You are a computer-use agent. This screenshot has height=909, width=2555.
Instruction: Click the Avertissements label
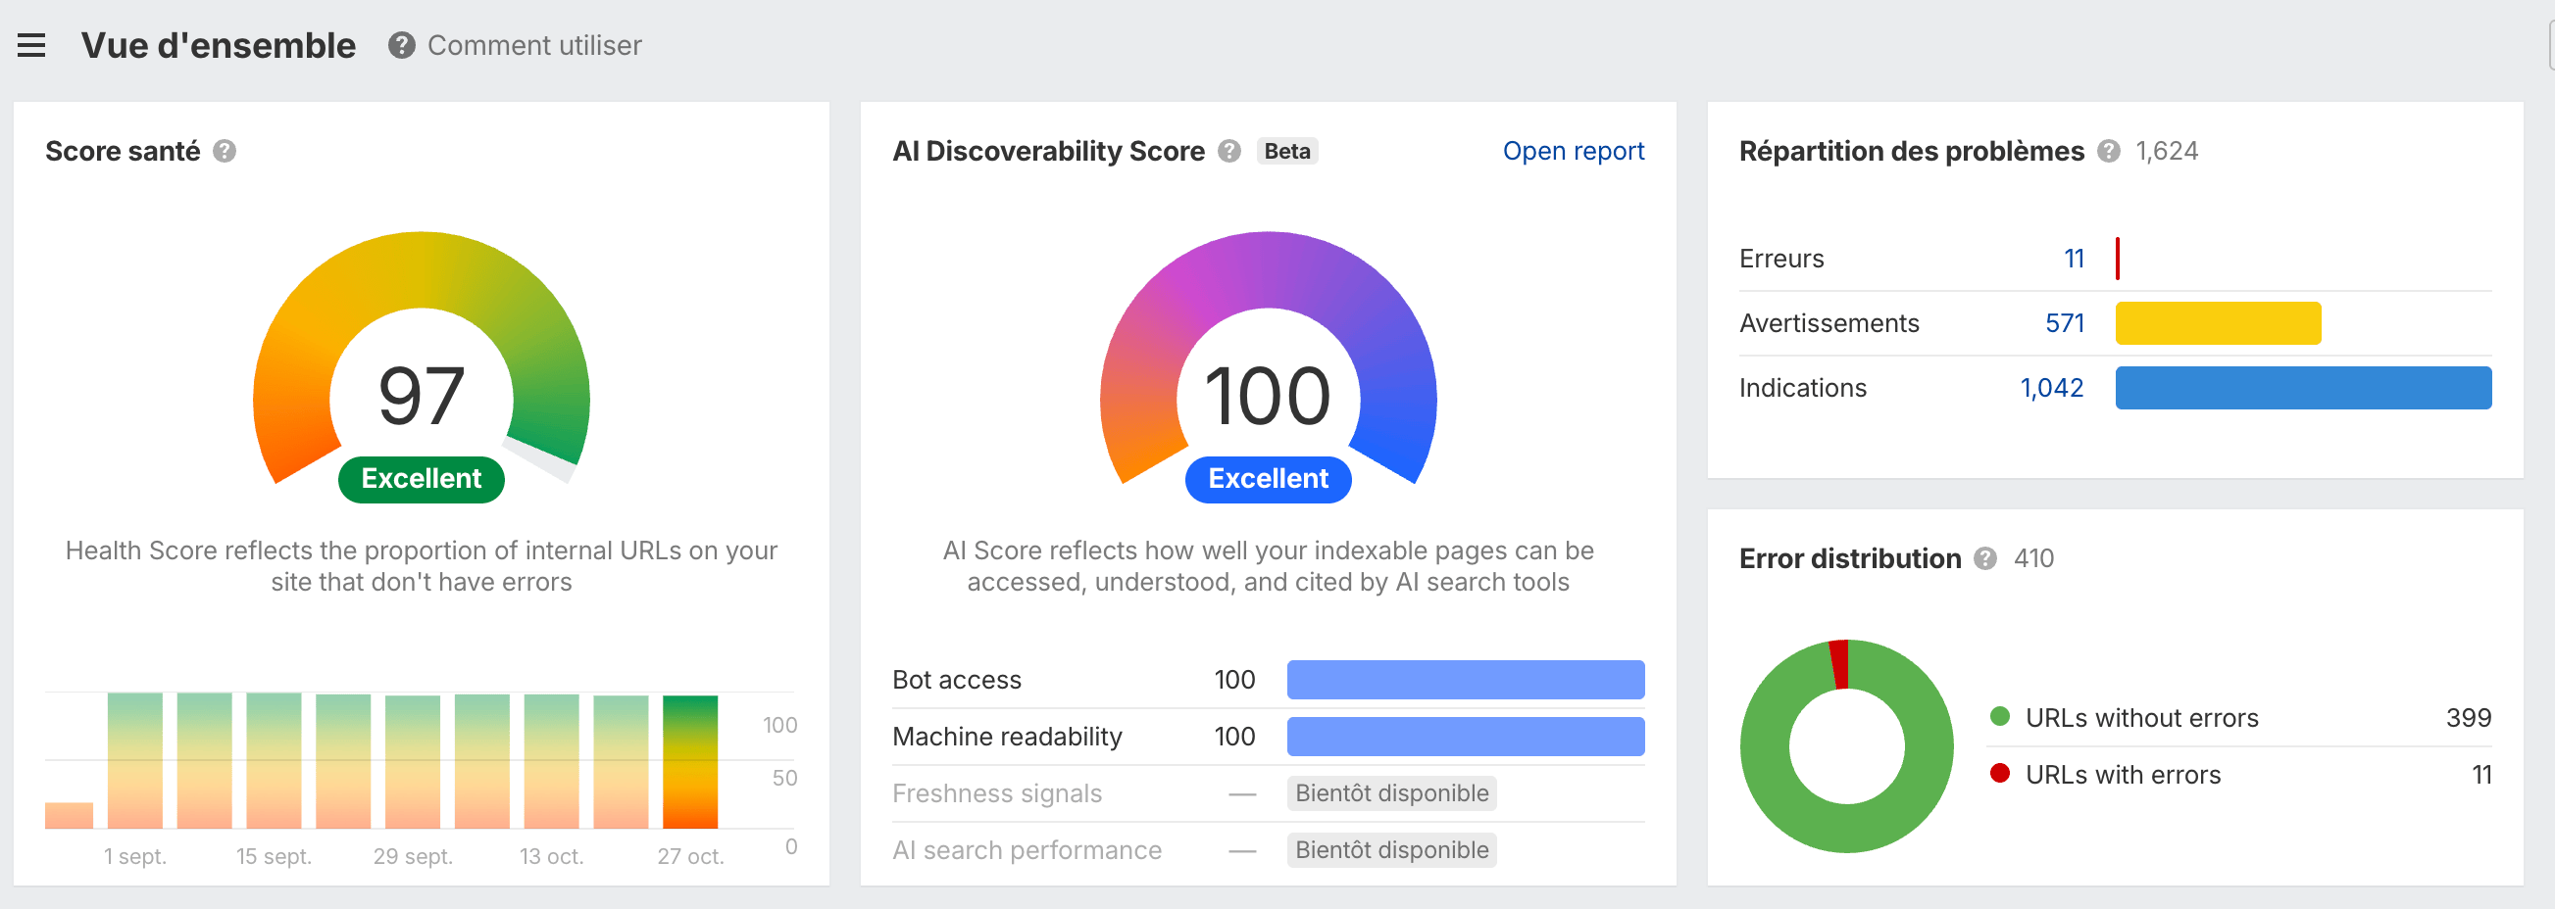pyautogui.click(x=1829, y=323)
